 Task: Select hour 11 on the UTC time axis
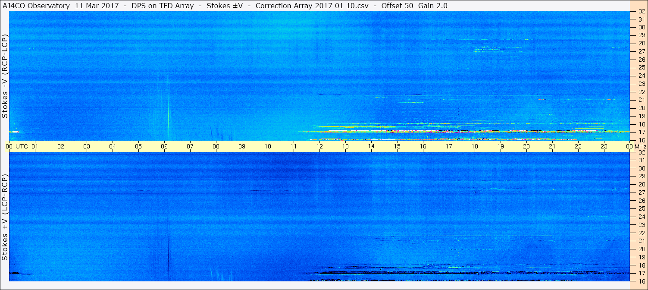pos(294,146)
